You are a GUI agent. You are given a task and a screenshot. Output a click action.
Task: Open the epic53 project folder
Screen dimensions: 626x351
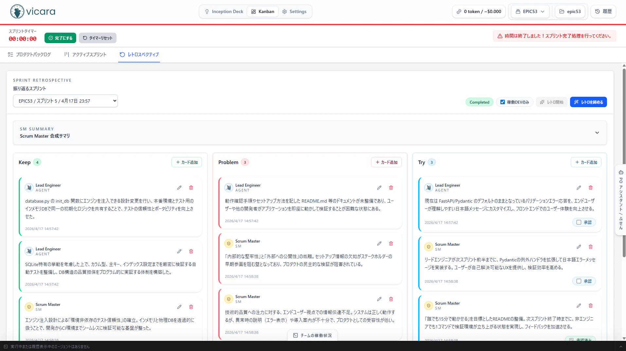[x=570, y=11]
